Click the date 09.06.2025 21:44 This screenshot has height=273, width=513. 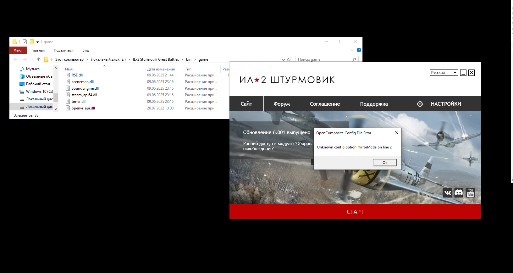point(160,75)
